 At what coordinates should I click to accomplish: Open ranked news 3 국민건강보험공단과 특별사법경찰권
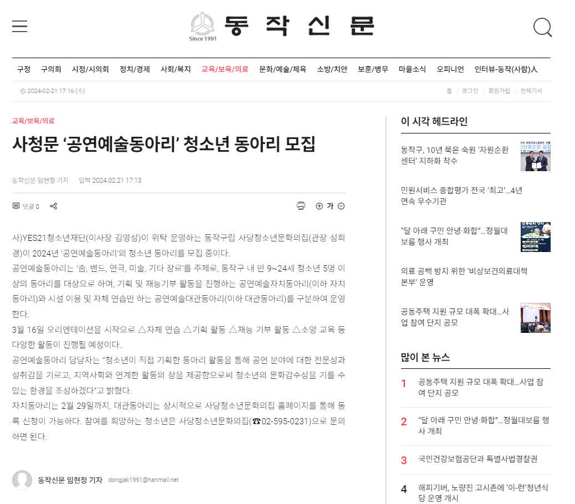pos(478,459)
